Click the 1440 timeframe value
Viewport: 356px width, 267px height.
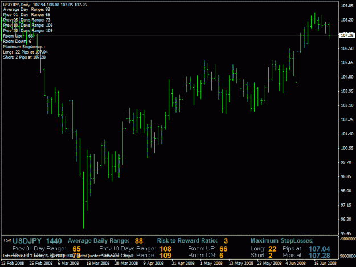coord(54,241)
